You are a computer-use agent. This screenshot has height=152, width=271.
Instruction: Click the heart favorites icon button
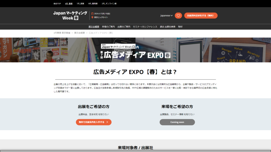[x=178, y=16]
